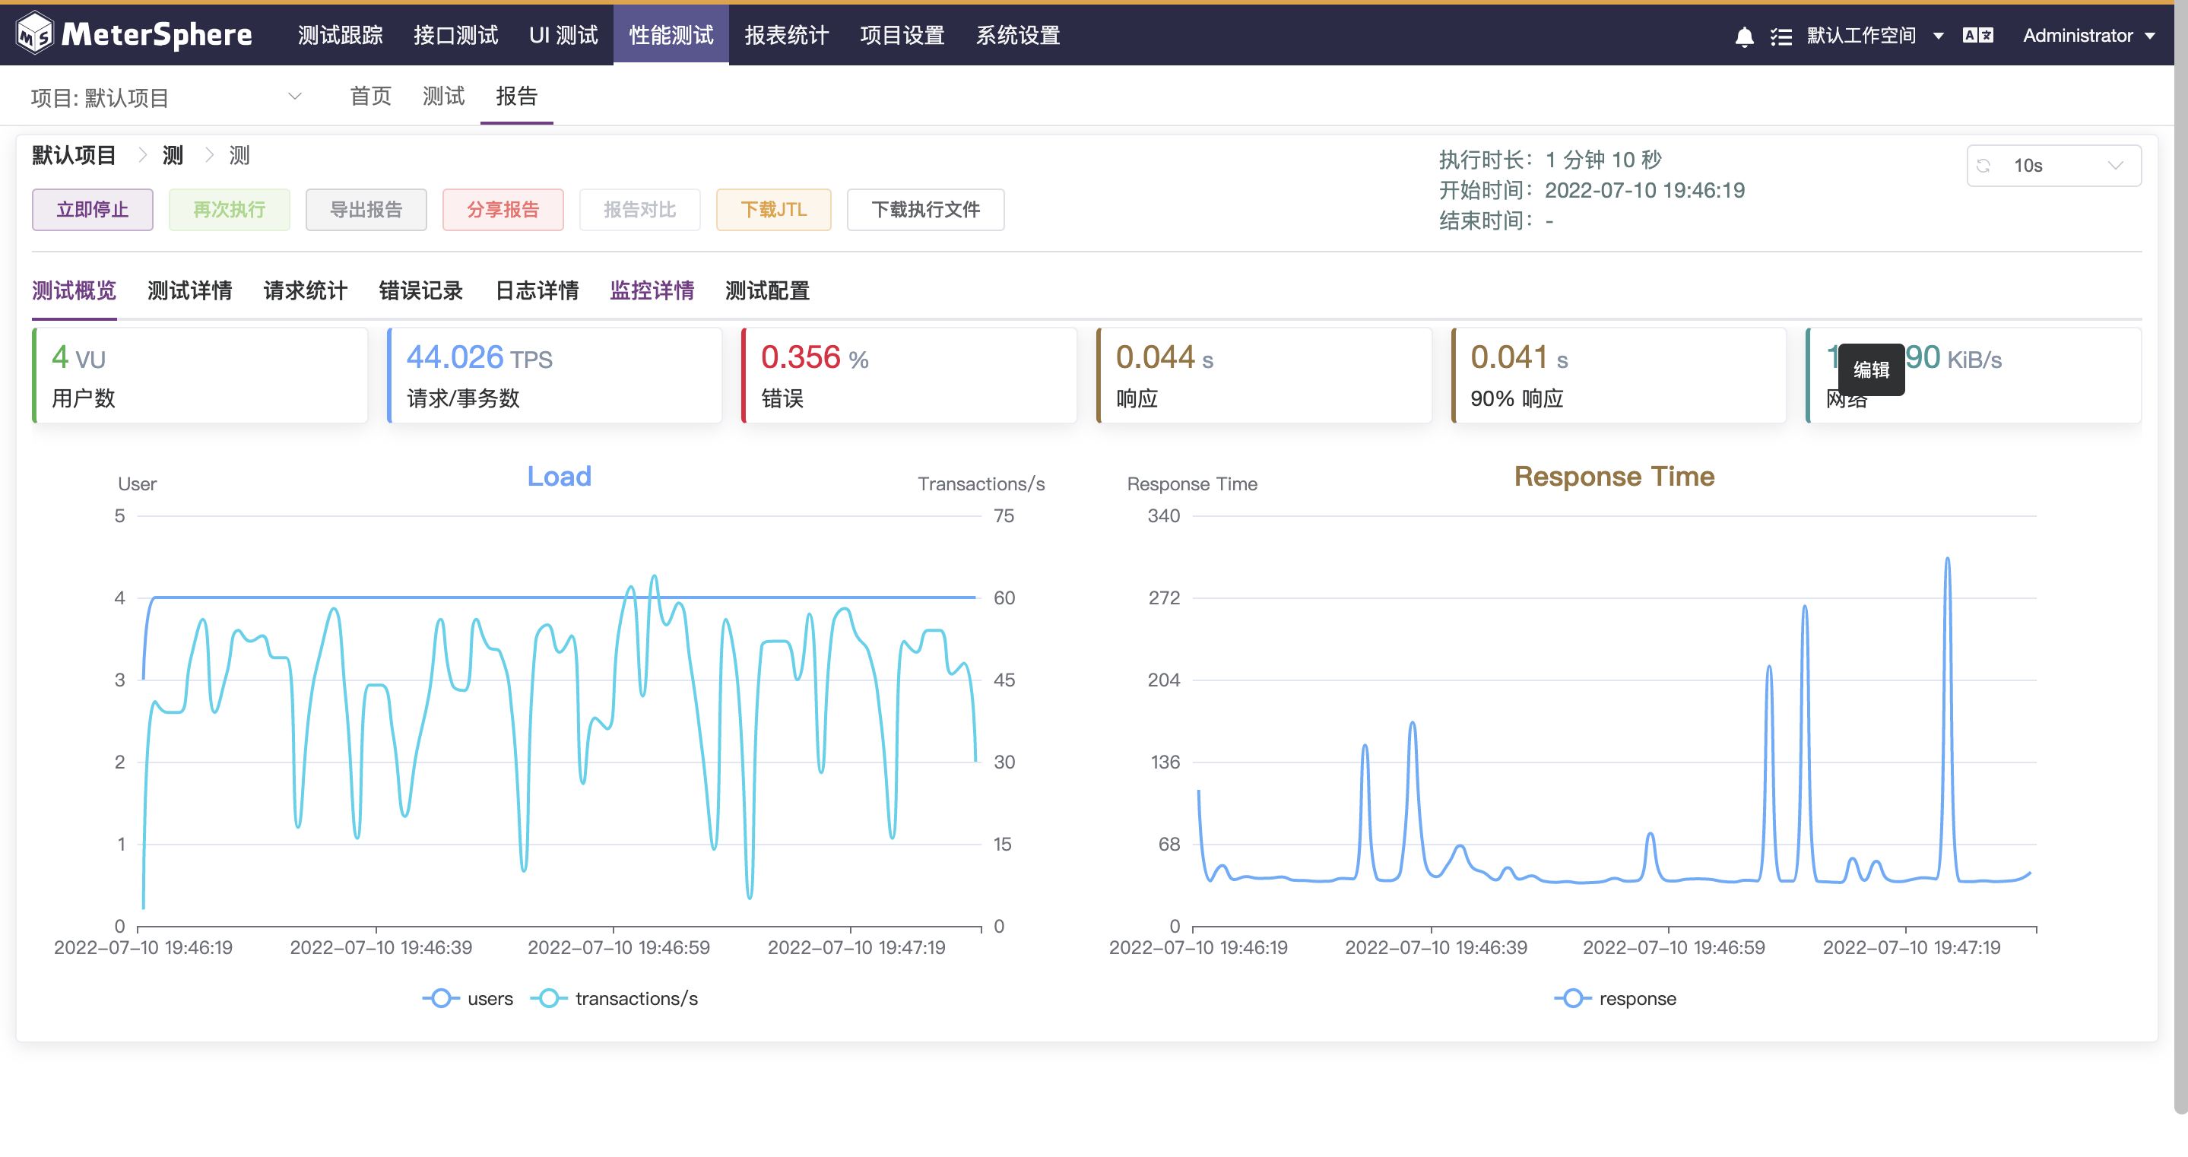
Task: Open the 项目设置 menu
Action: (x=902, y=36)
